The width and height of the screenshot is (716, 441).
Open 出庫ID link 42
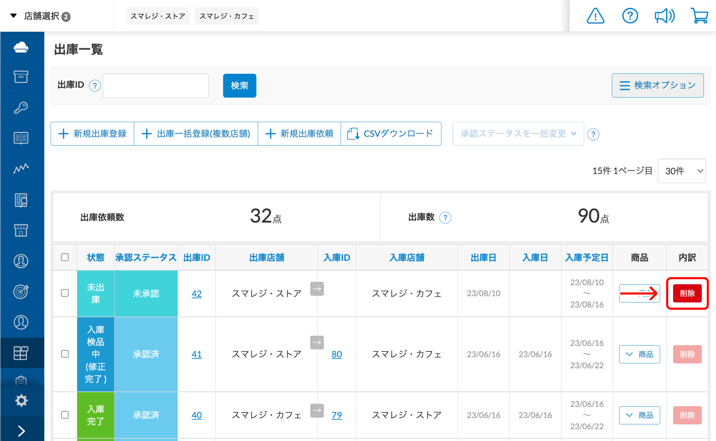tap(196, 294)
